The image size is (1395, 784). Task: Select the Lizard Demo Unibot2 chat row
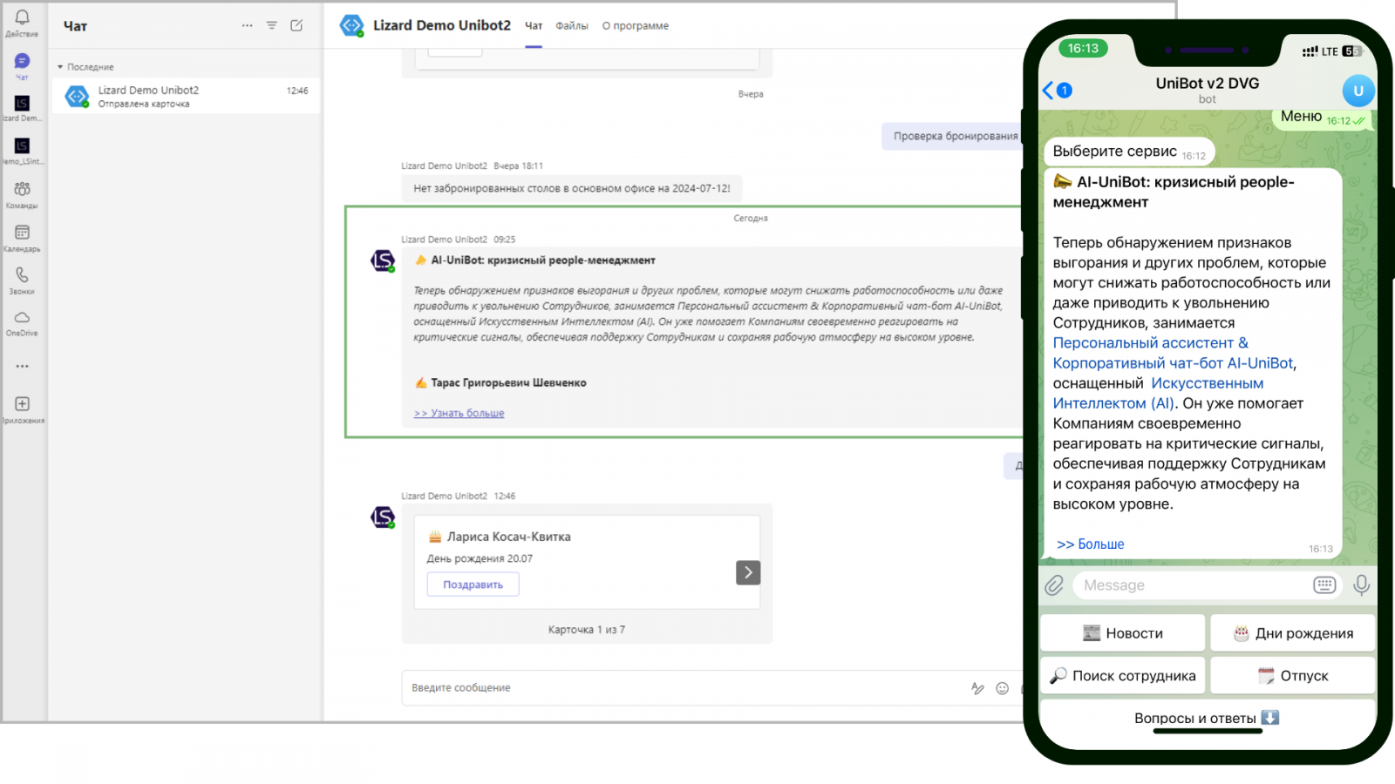tap(186, 96)
